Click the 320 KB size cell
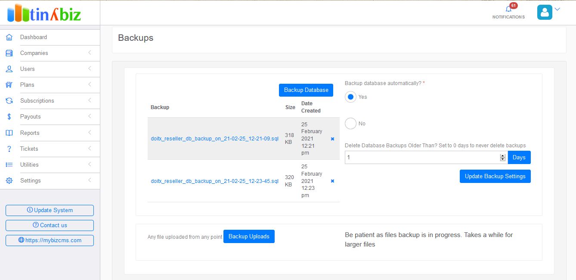The width and height of the screenshot is (576, 280). click(289, 181)
